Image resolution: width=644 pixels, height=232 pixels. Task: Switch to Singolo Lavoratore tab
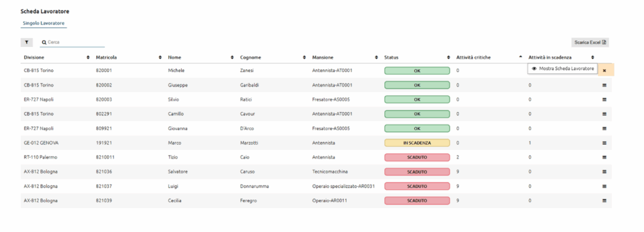coord(43,23)
